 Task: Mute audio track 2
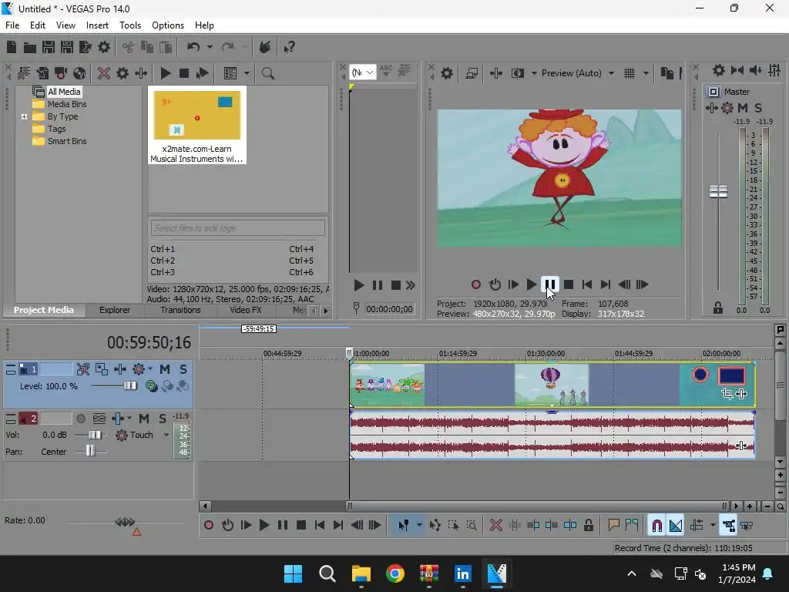[144, 419]
